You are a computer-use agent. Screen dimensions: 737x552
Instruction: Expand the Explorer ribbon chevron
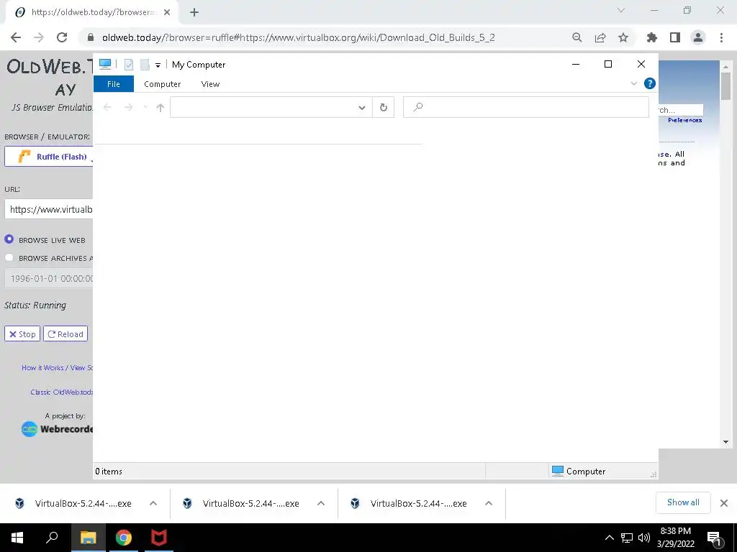click(633, 83)
